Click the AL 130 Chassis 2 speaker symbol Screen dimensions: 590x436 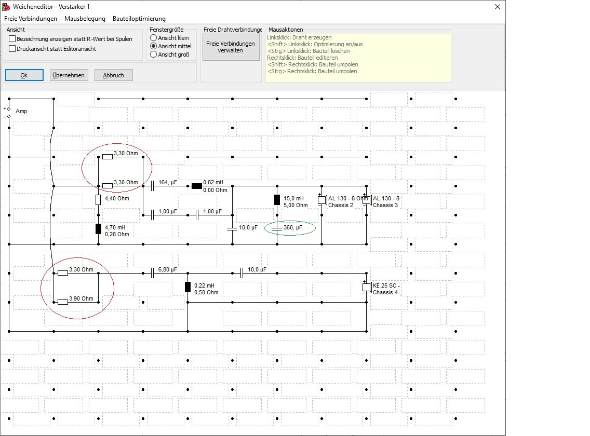[322, 200]
